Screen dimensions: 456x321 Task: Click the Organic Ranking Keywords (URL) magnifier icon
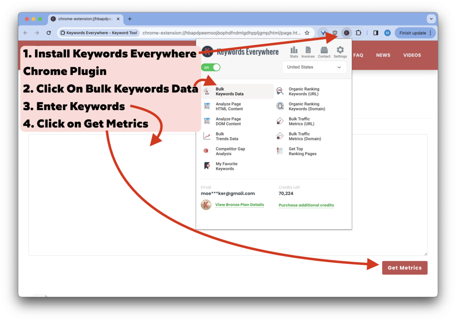pyautogui.click(x=280, y=91)
